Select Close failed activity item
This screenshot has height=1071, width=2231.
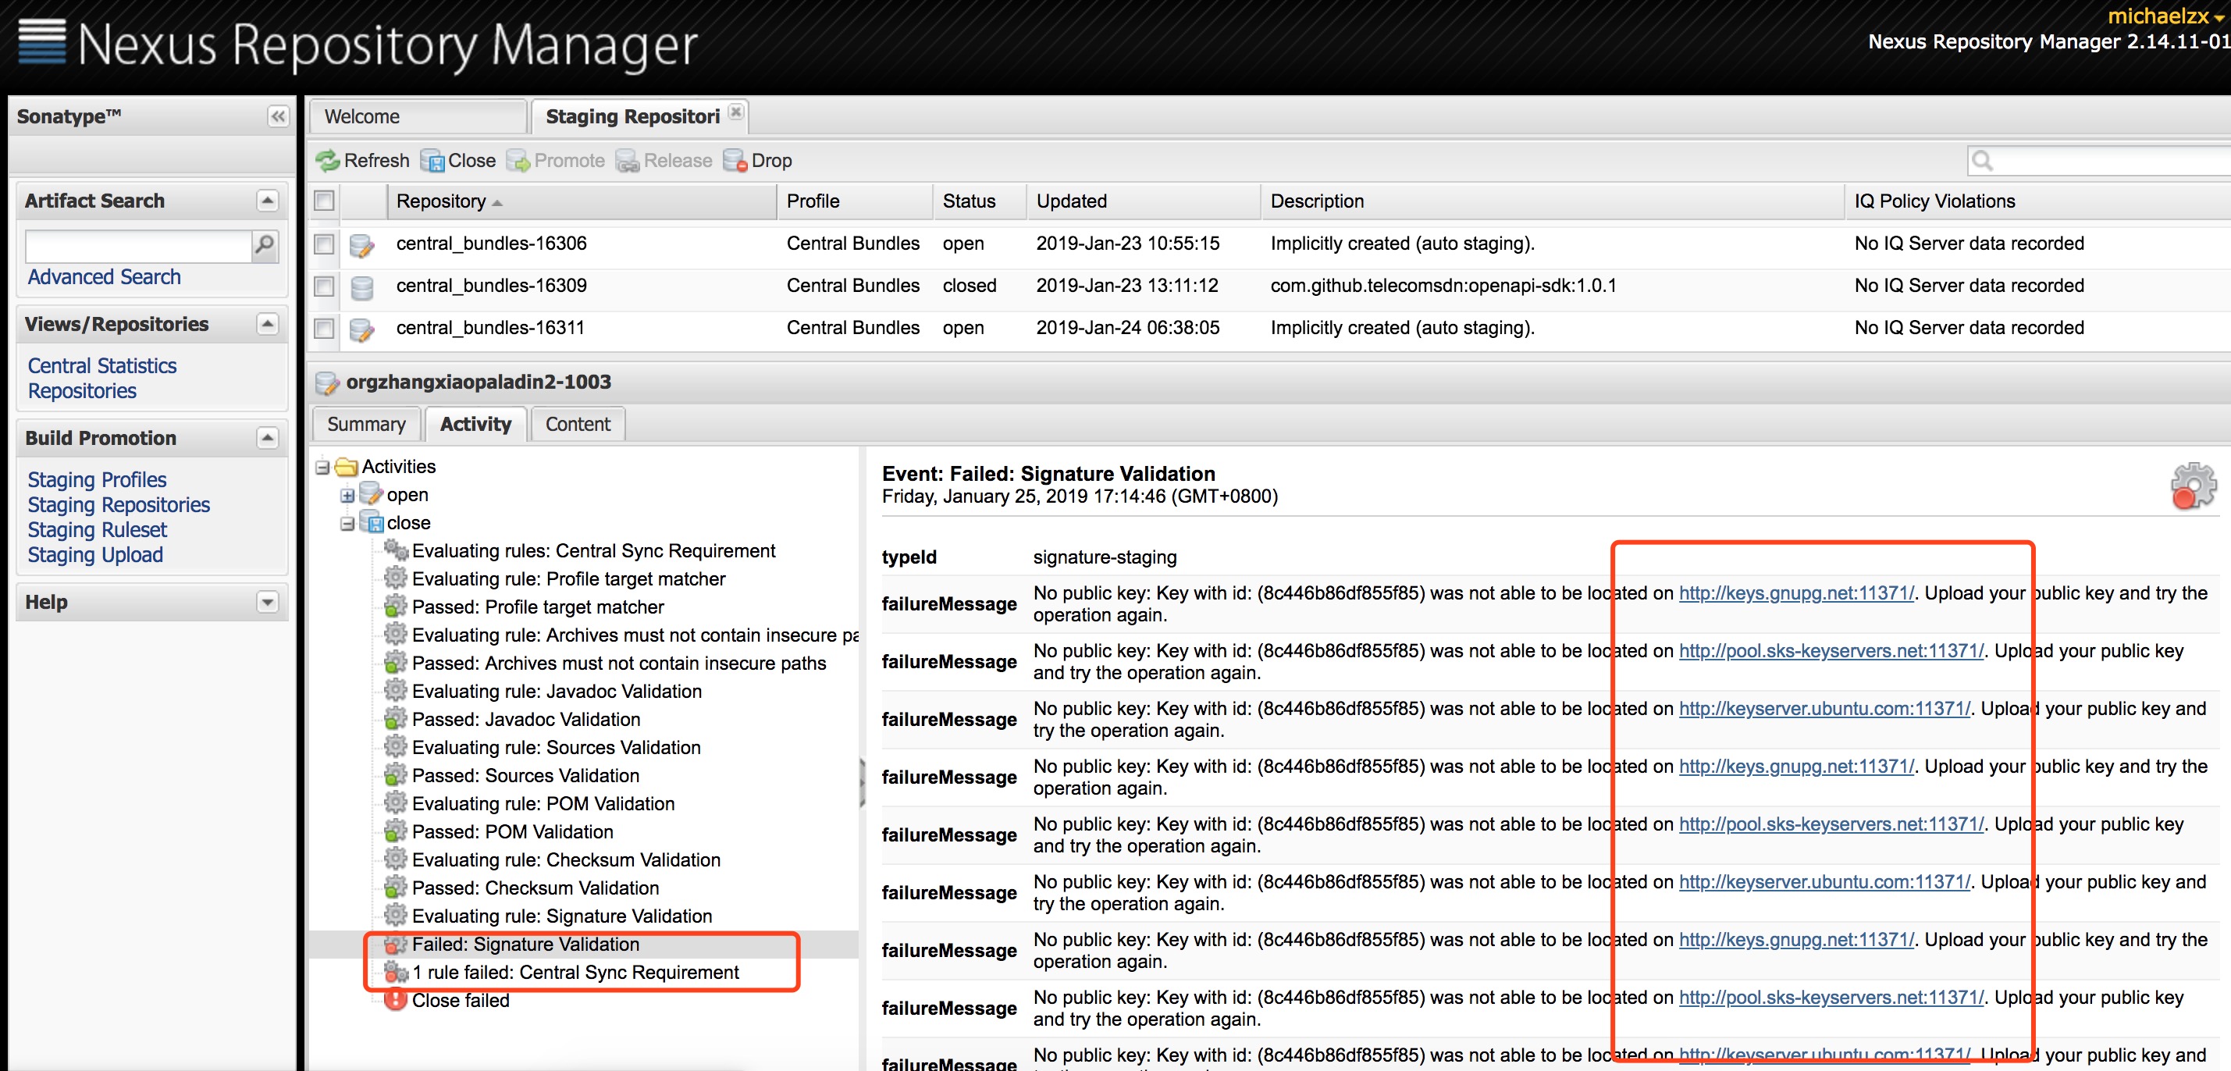pos(461,1000)
